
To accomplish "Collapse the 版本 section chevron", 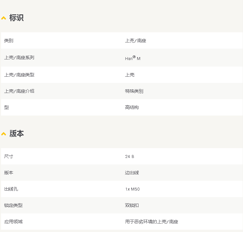I will [x=4, y=134].
